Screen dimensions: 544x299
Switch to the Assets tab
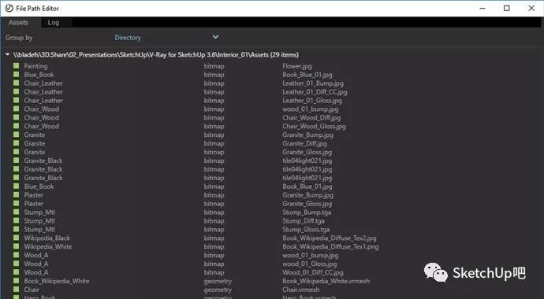pyautogui.click(x=18, y=23)
